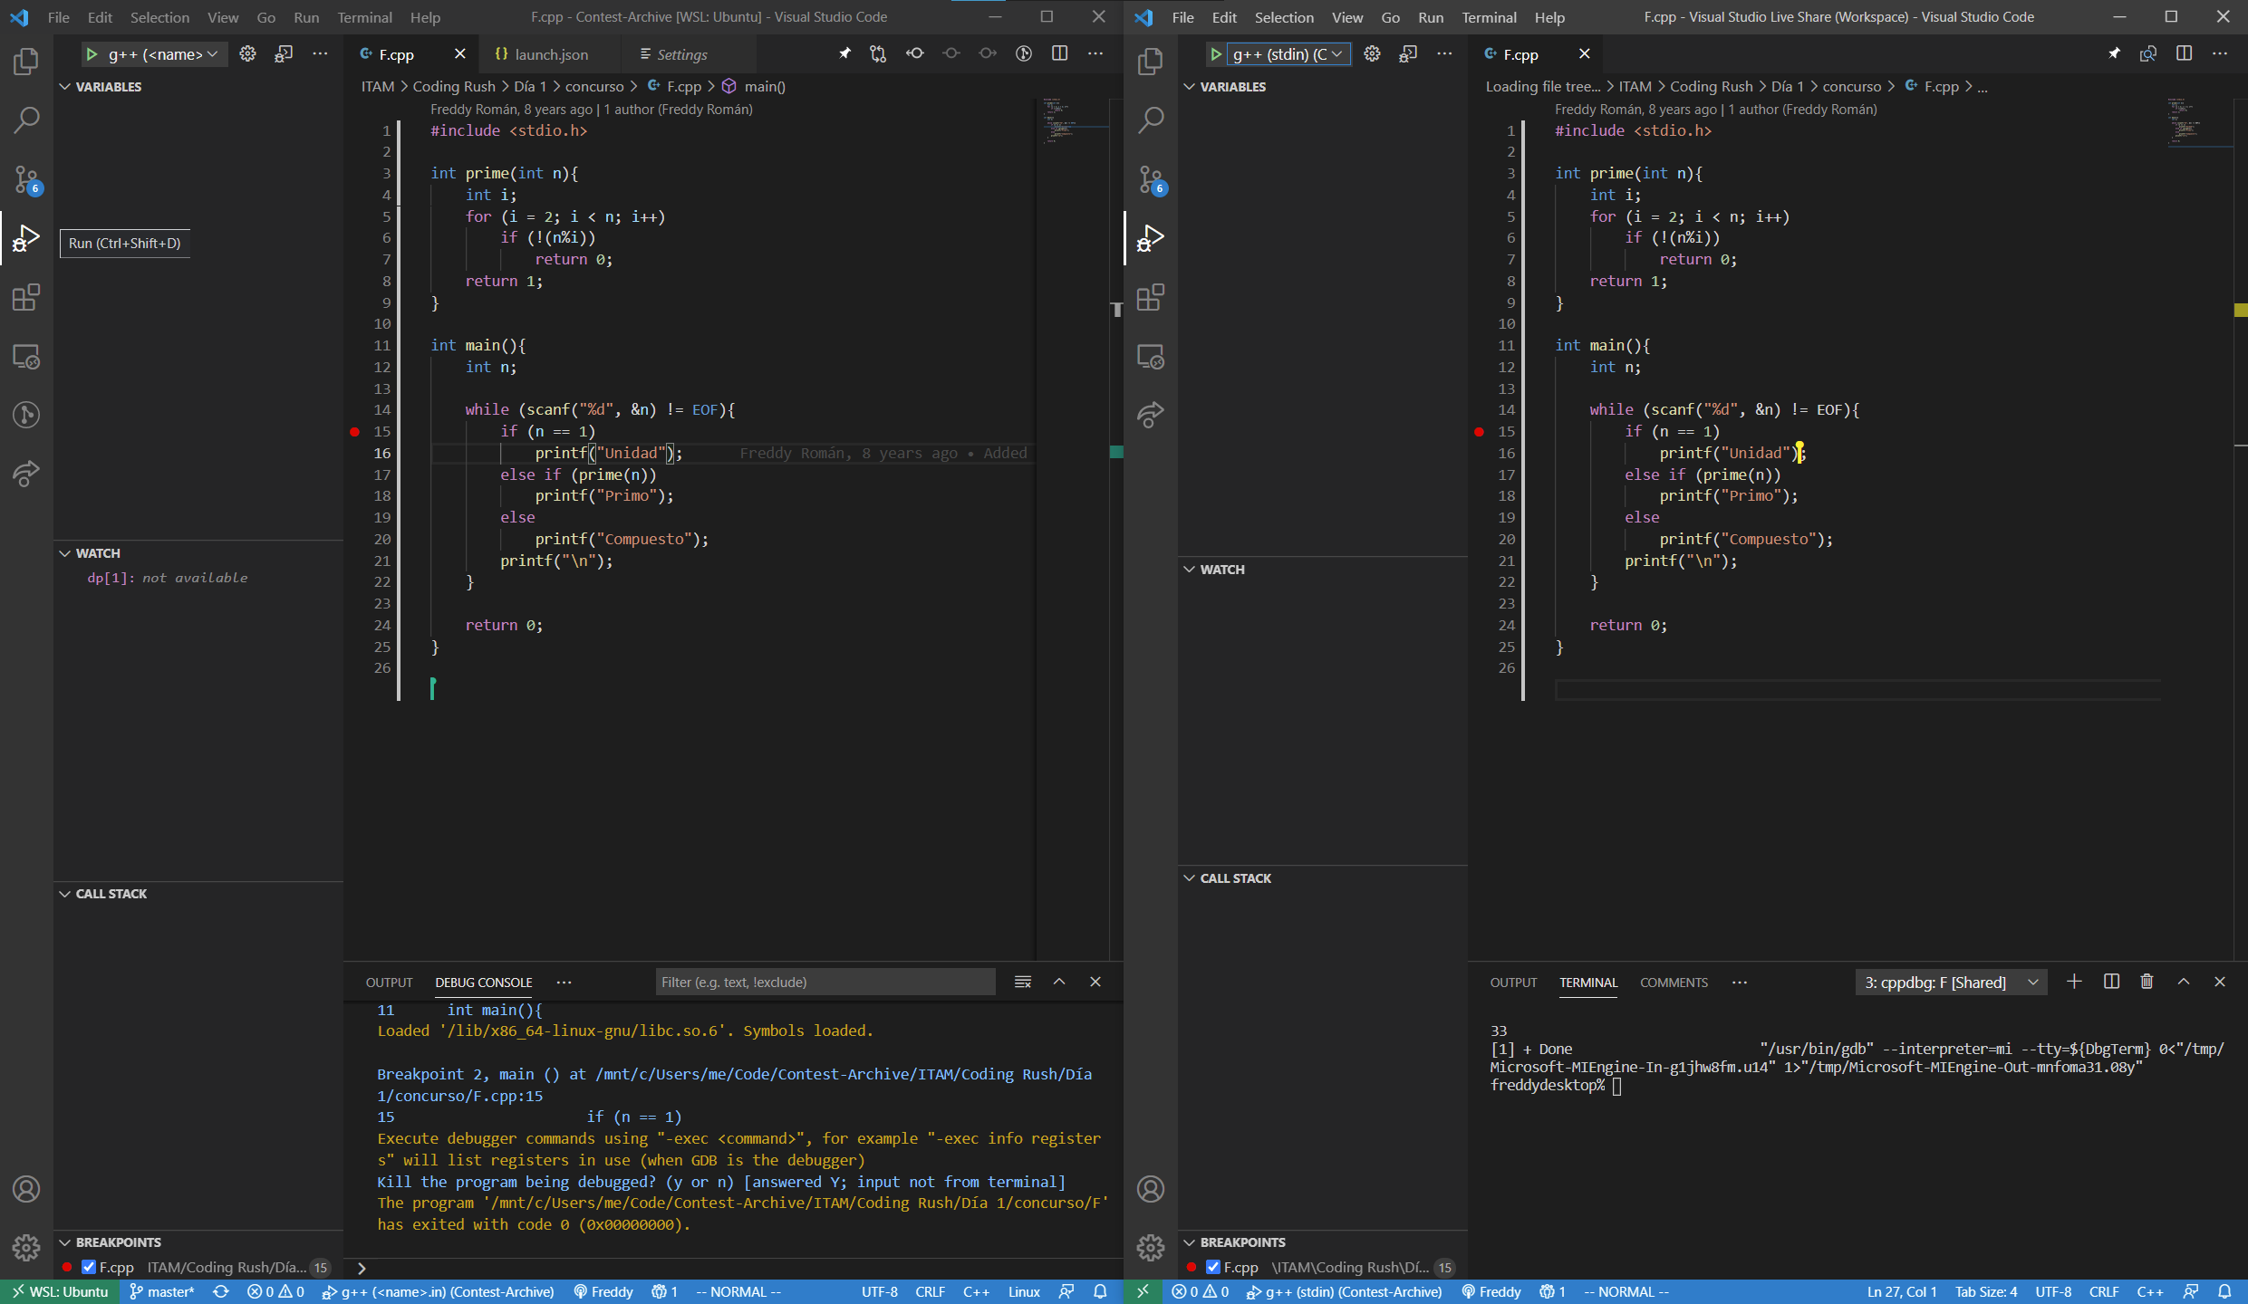Open Search view in right window

[1151, 120]
